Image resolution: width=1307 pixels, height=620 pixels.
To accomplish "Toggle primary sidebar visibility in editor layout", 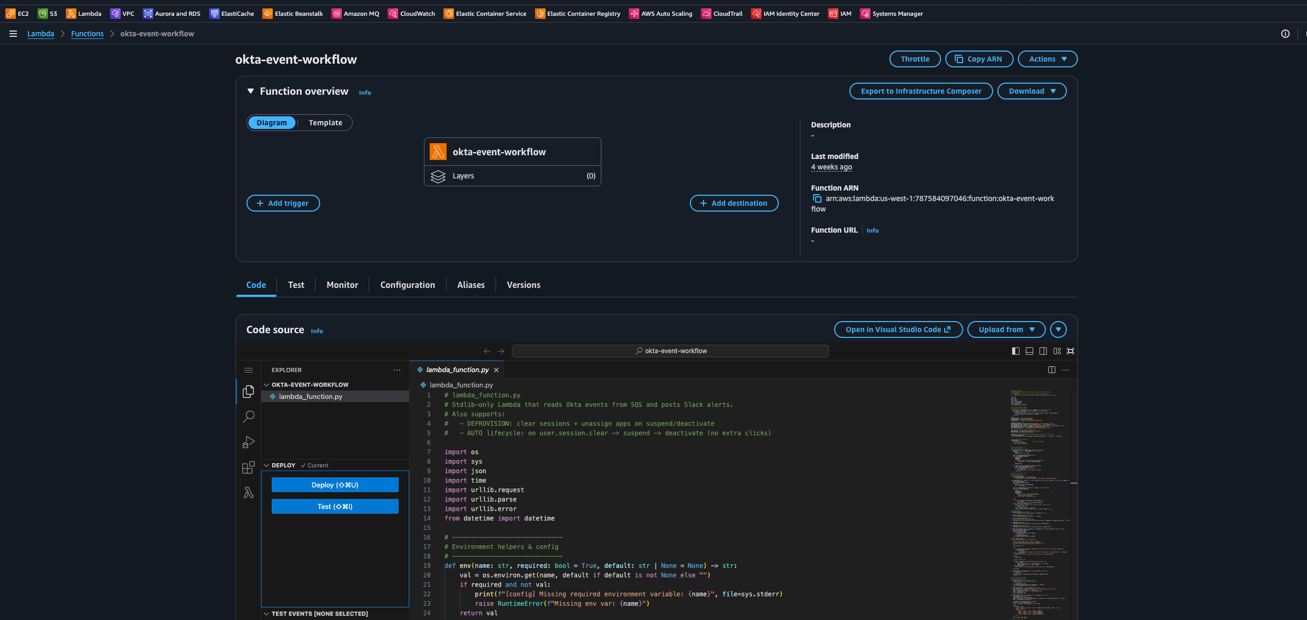I will coord(1016,351).
